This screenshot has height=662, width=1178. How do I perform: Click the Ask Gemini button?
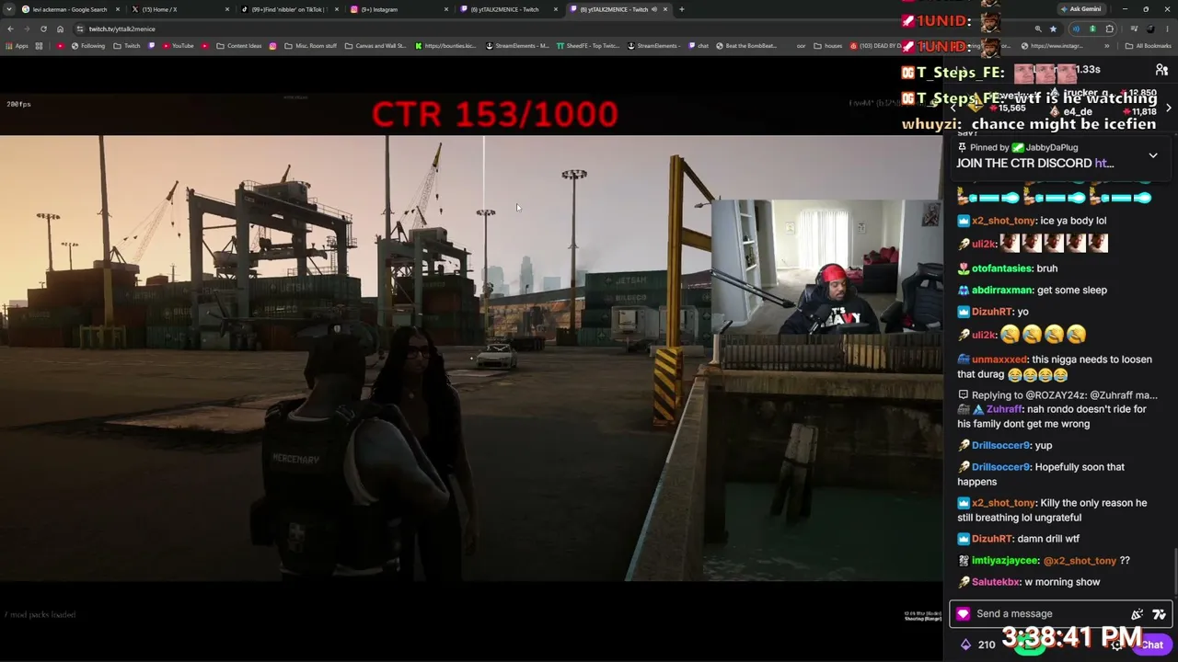pyautogui.click(x=1081, y=9)
